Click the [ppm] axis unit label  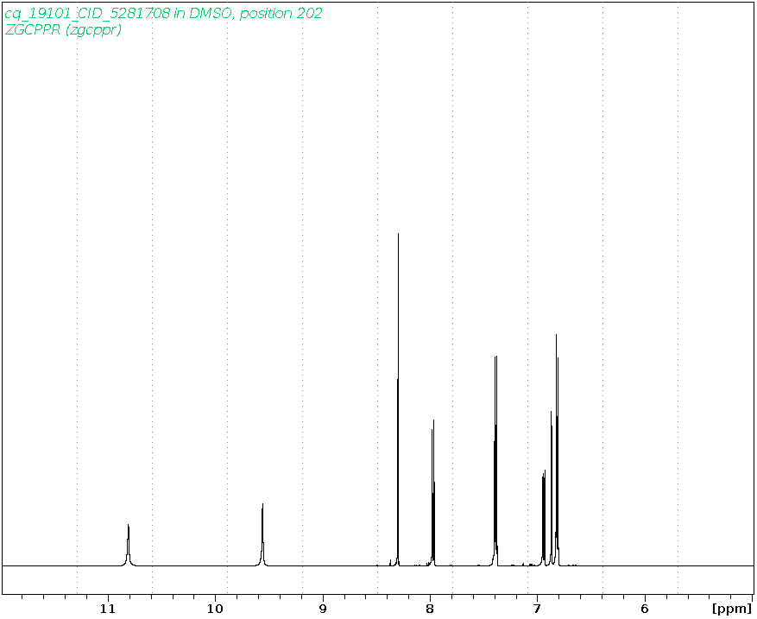(731, 610)
